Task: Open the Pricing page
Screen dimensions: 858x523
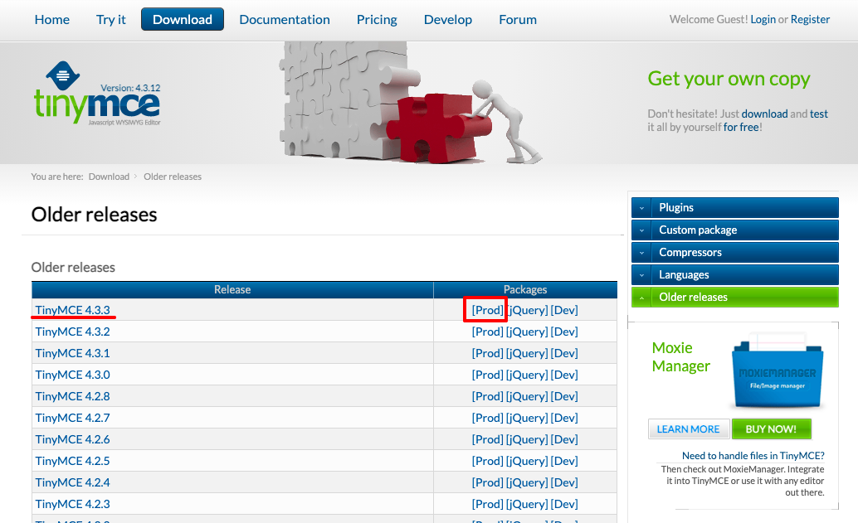Action: [377, 18]
